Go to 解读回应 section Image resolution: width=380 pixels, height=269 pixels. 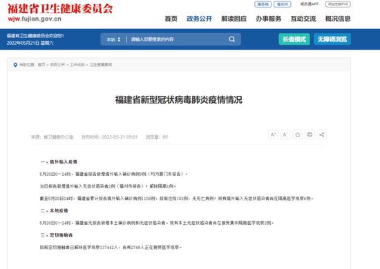click(234, 19)
